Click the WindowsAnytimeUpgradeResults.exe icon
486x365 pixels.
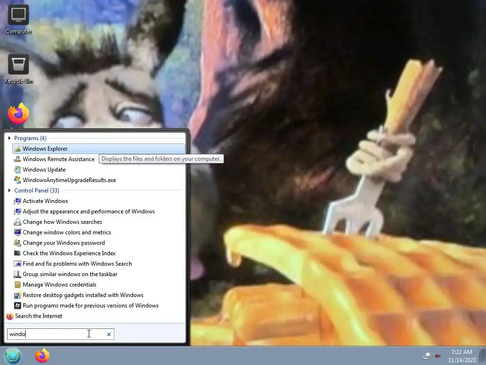pyautogui.click(x=18, y=180)
